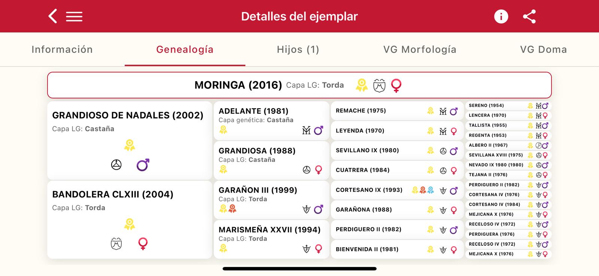Switch to the Información tab
The image size is (599, 276).
point(62,49)
